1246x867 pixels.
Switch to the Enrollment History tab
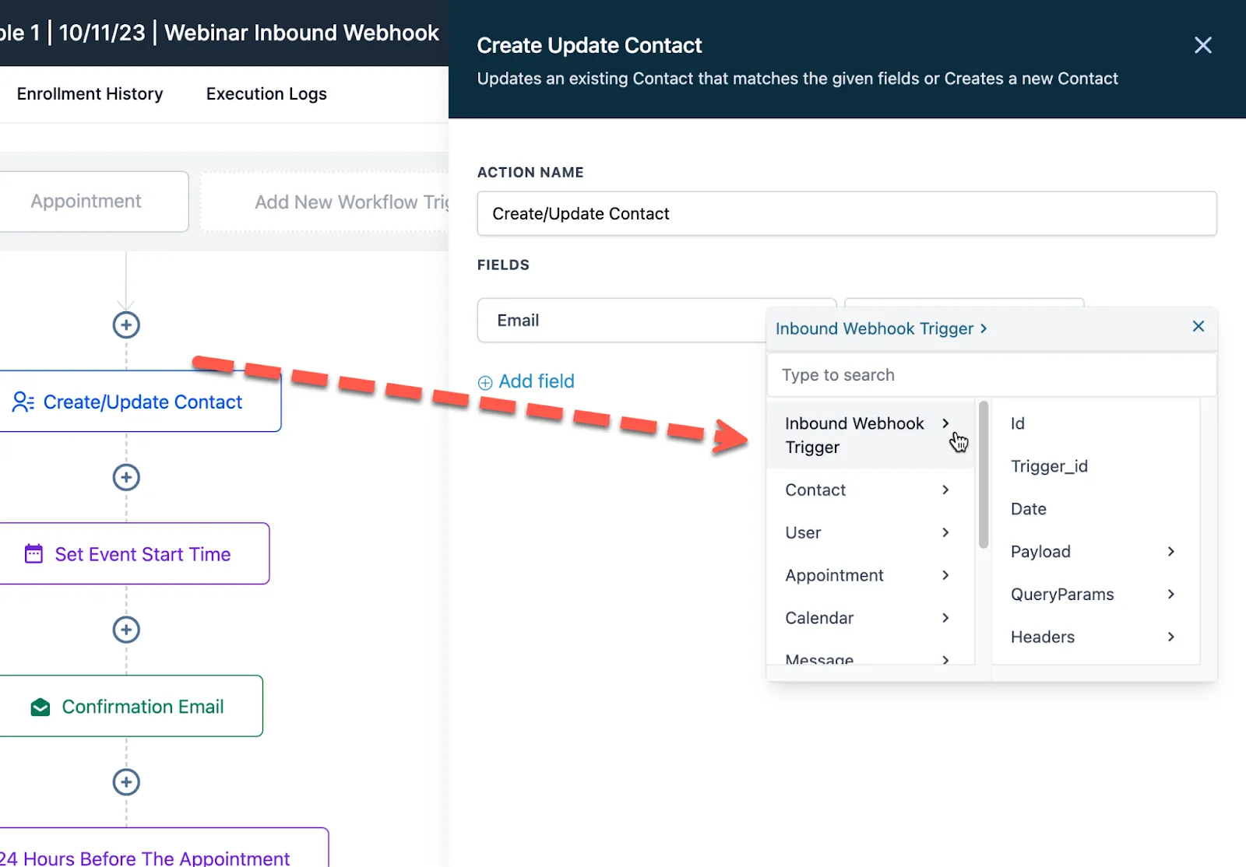90,94
